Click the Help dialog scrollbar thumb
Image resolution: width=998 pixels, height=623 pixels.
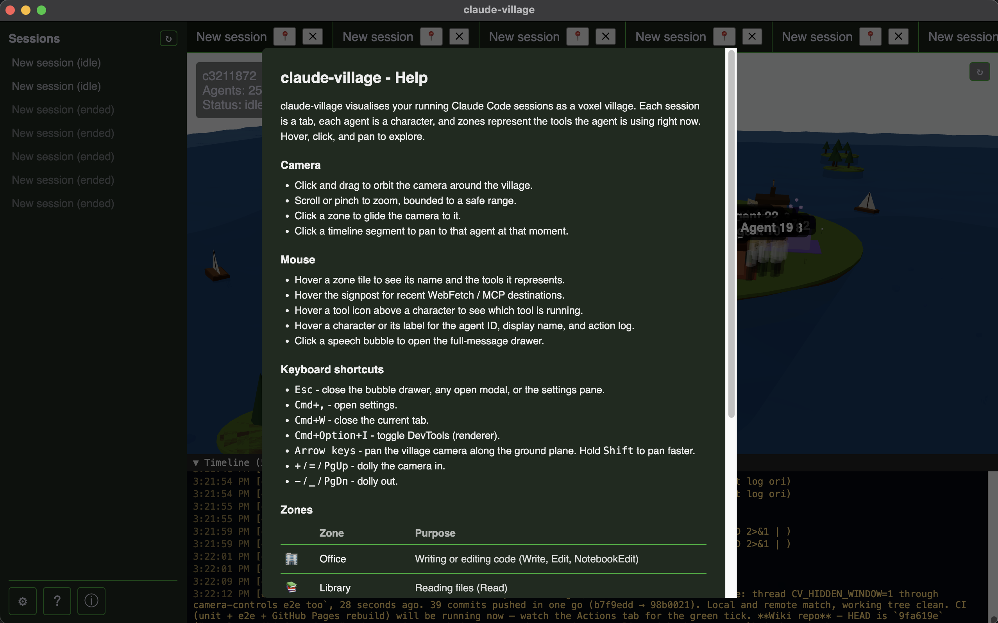point(731,234)
